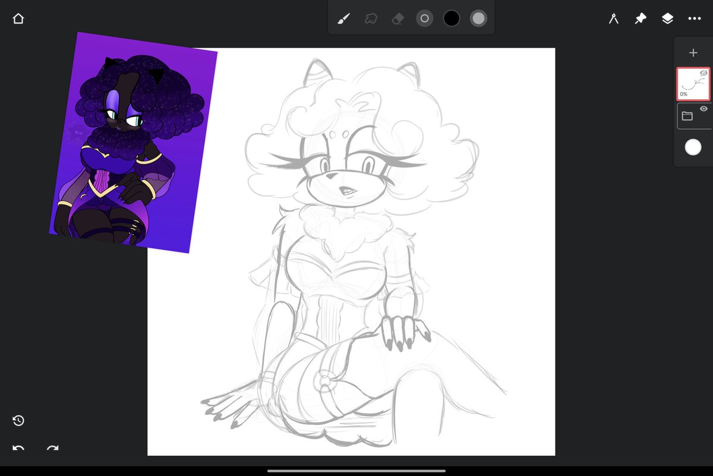Select the Smudge tool
The image size is (713, 476).
(371, 18)
